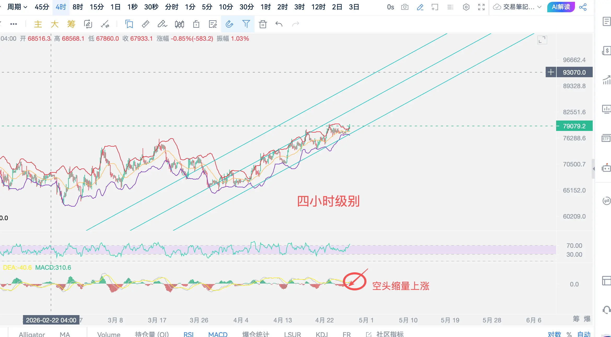Click the fullscreen expand icon
The width and height of the screenshot is (611, 337).
click(x=481, y=7)
